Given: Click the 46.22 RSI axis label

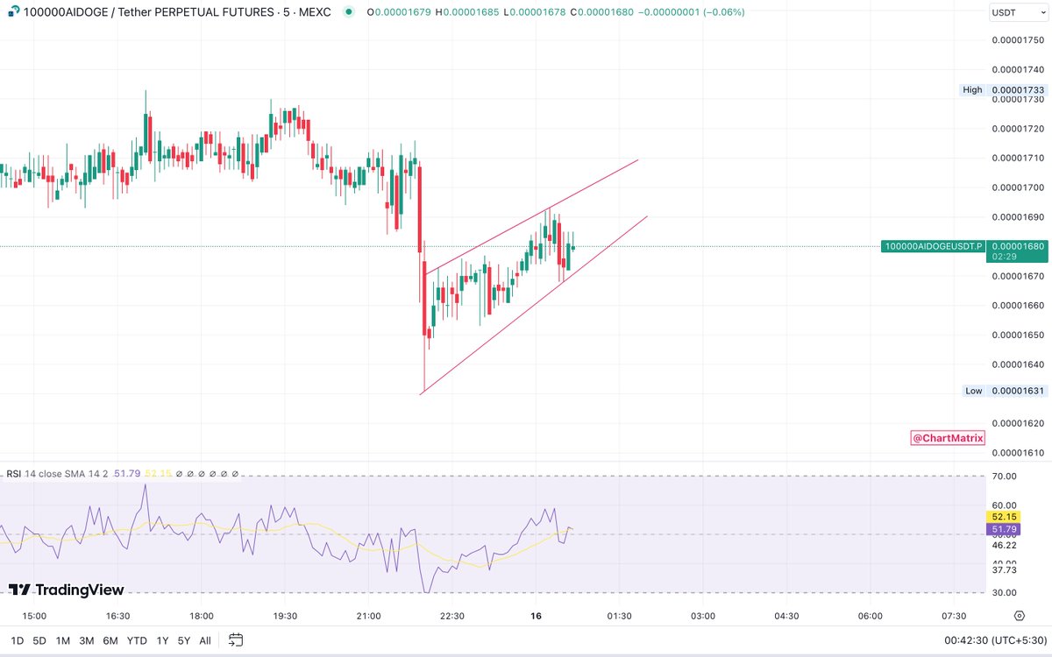Looking at the screenshot, I should (1005, 545).
